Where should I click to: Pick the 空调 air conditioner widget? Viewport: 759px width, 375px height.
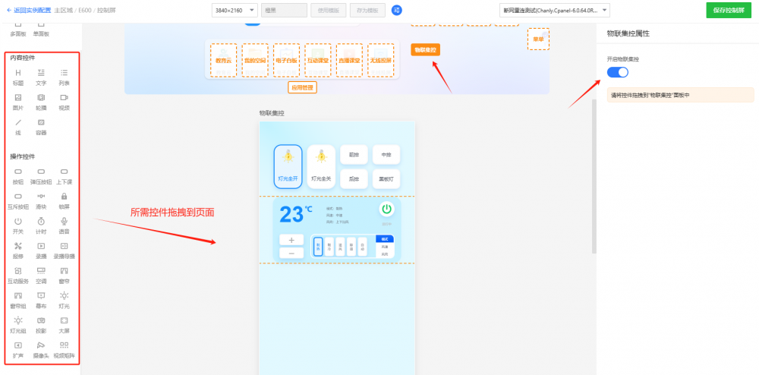[x=41, y=273]
